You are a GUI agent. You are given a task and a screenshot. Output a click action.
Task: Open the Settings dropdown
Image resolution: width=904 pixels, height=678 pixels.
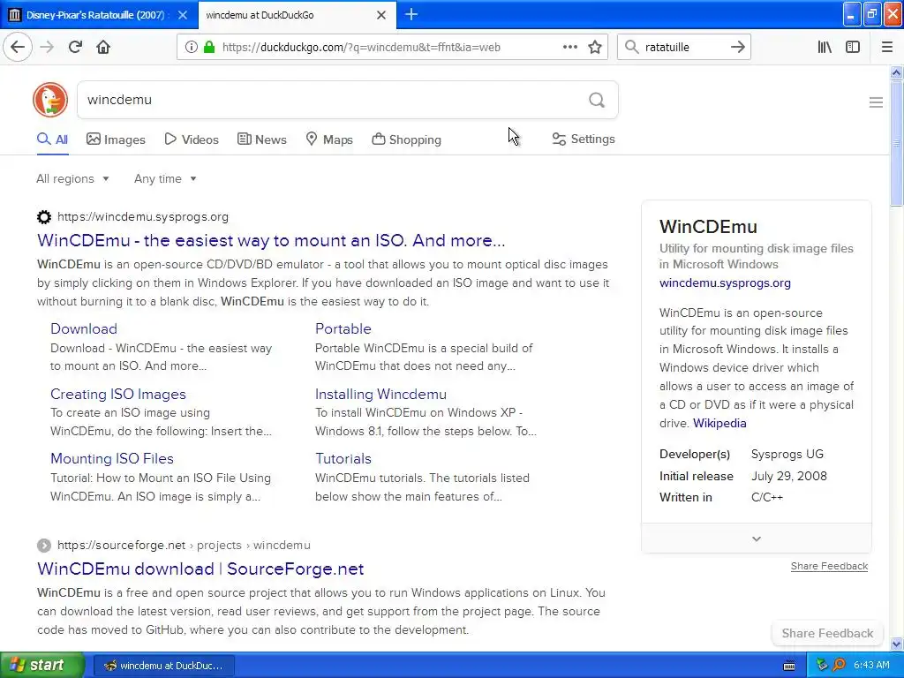pyautogui.click(x=584, y=139)
